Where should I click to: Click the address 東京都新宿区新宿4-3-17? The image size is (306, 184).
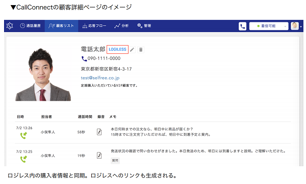point(107,69)
